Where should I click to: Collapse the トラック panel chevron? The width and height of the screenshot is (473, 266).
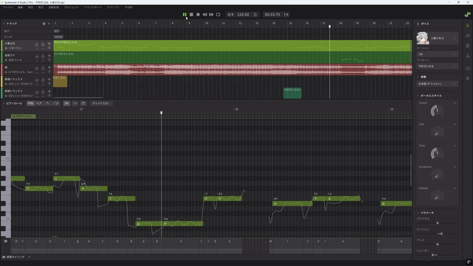click(4, 24)
